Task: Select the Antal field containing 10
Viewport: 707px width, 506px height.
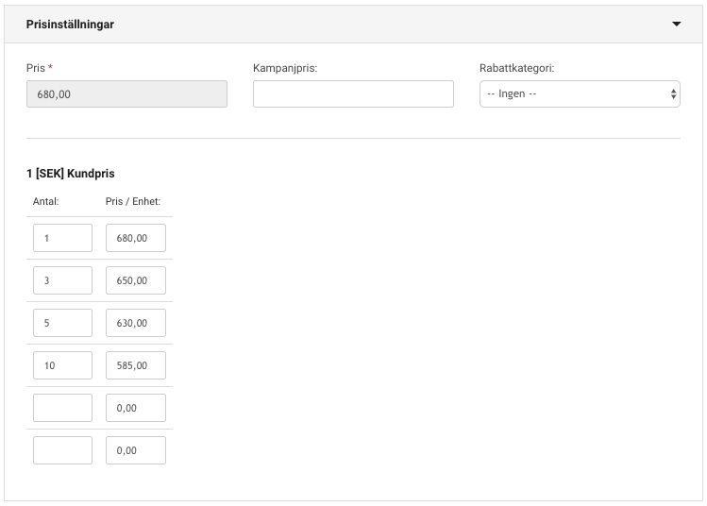Action: [62, 364]
